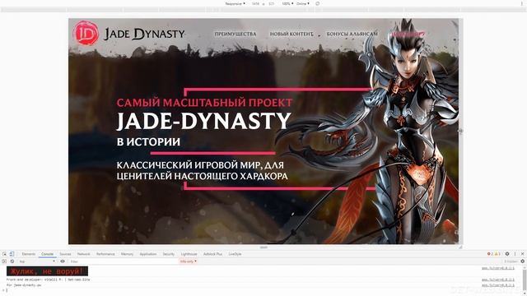Switch to the Console tab
Viewport: 527px width, 296px height.
(x=47, y=254)
